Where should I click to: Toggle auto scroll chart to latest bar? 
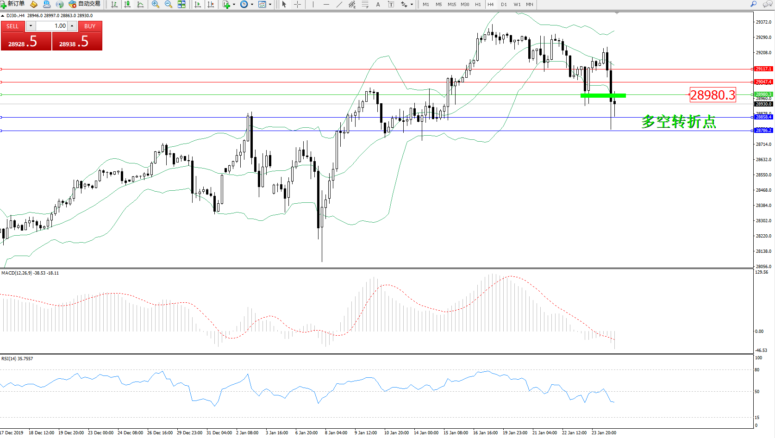(198, 4)
